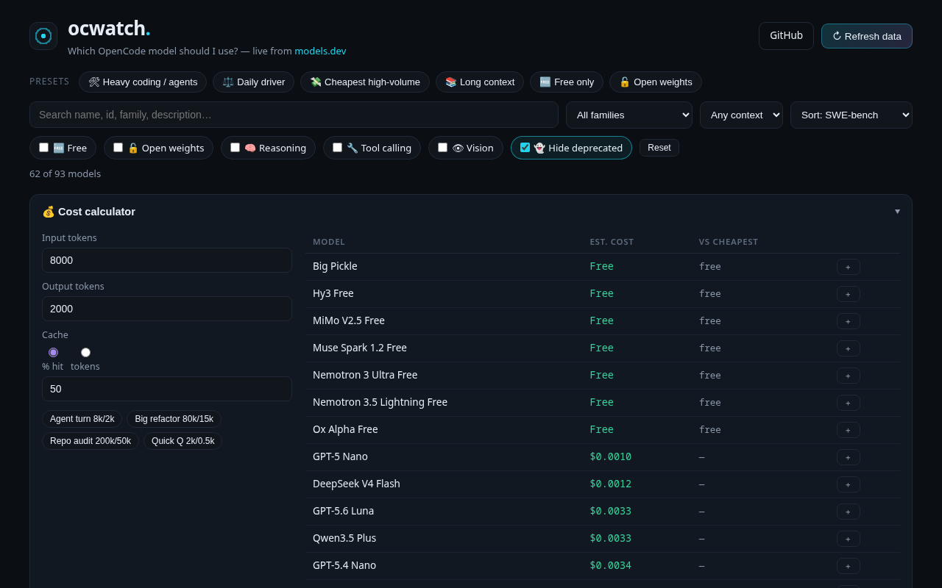Apply the Heavy coding / agents preset
The width and height of the screenshot is (942, 588).
[143, 82]
